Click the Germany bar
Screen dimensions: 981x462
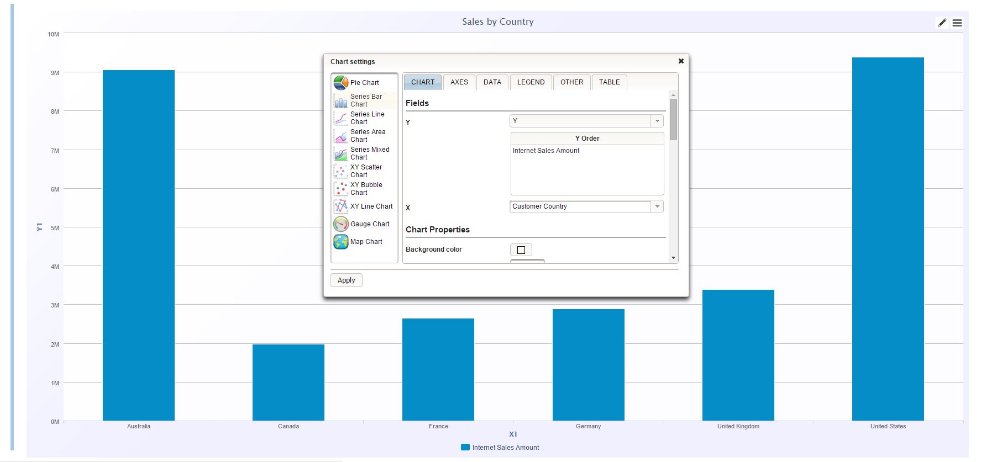click(x=589, y=365)
